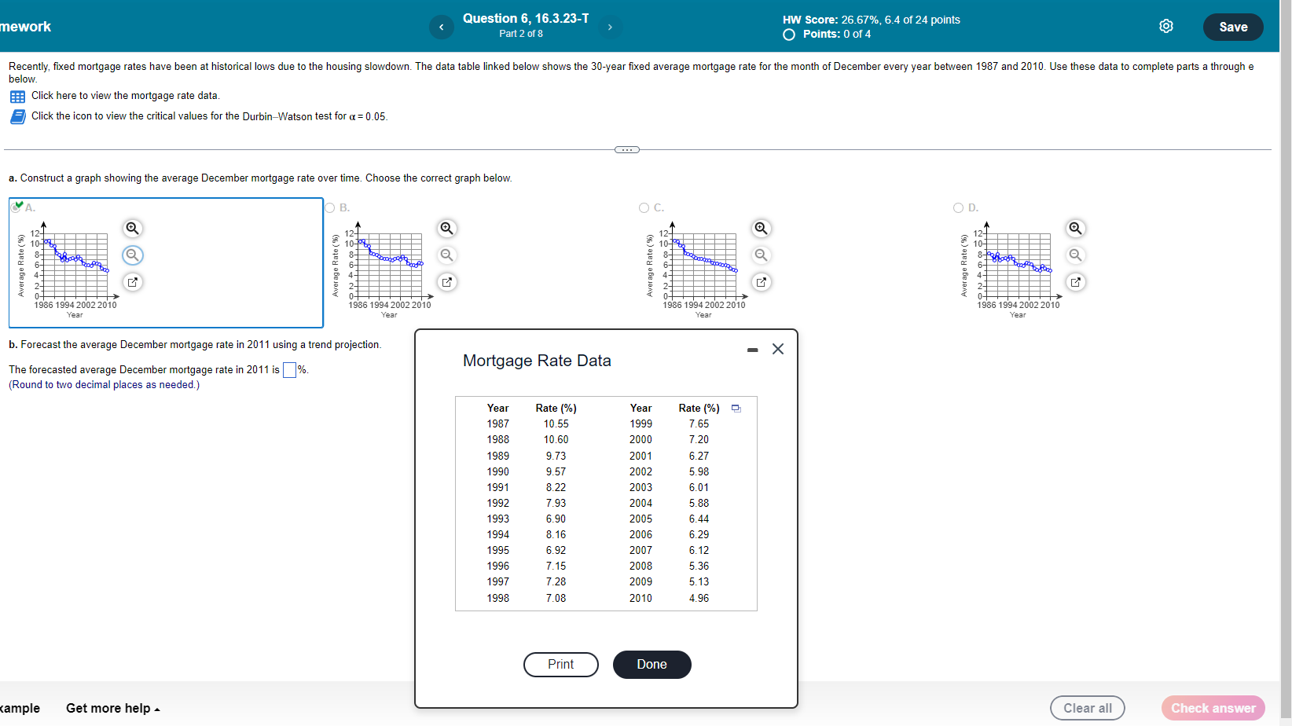Go to the previous question part
The image size is (1292, 726).
click(442, 26)
